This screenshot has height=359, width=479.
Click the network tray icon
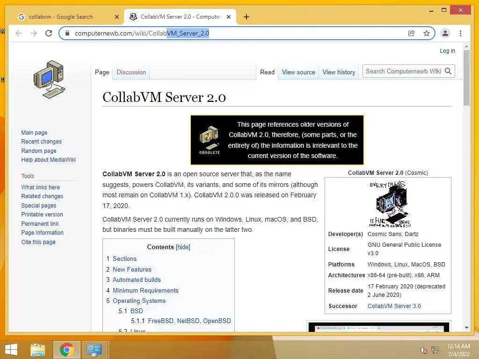(x=435, y=350)
